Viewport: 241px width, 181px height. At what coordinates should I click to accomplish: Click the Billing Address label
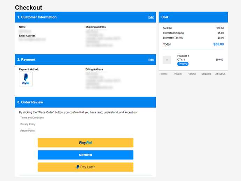[x=94, y=69]
